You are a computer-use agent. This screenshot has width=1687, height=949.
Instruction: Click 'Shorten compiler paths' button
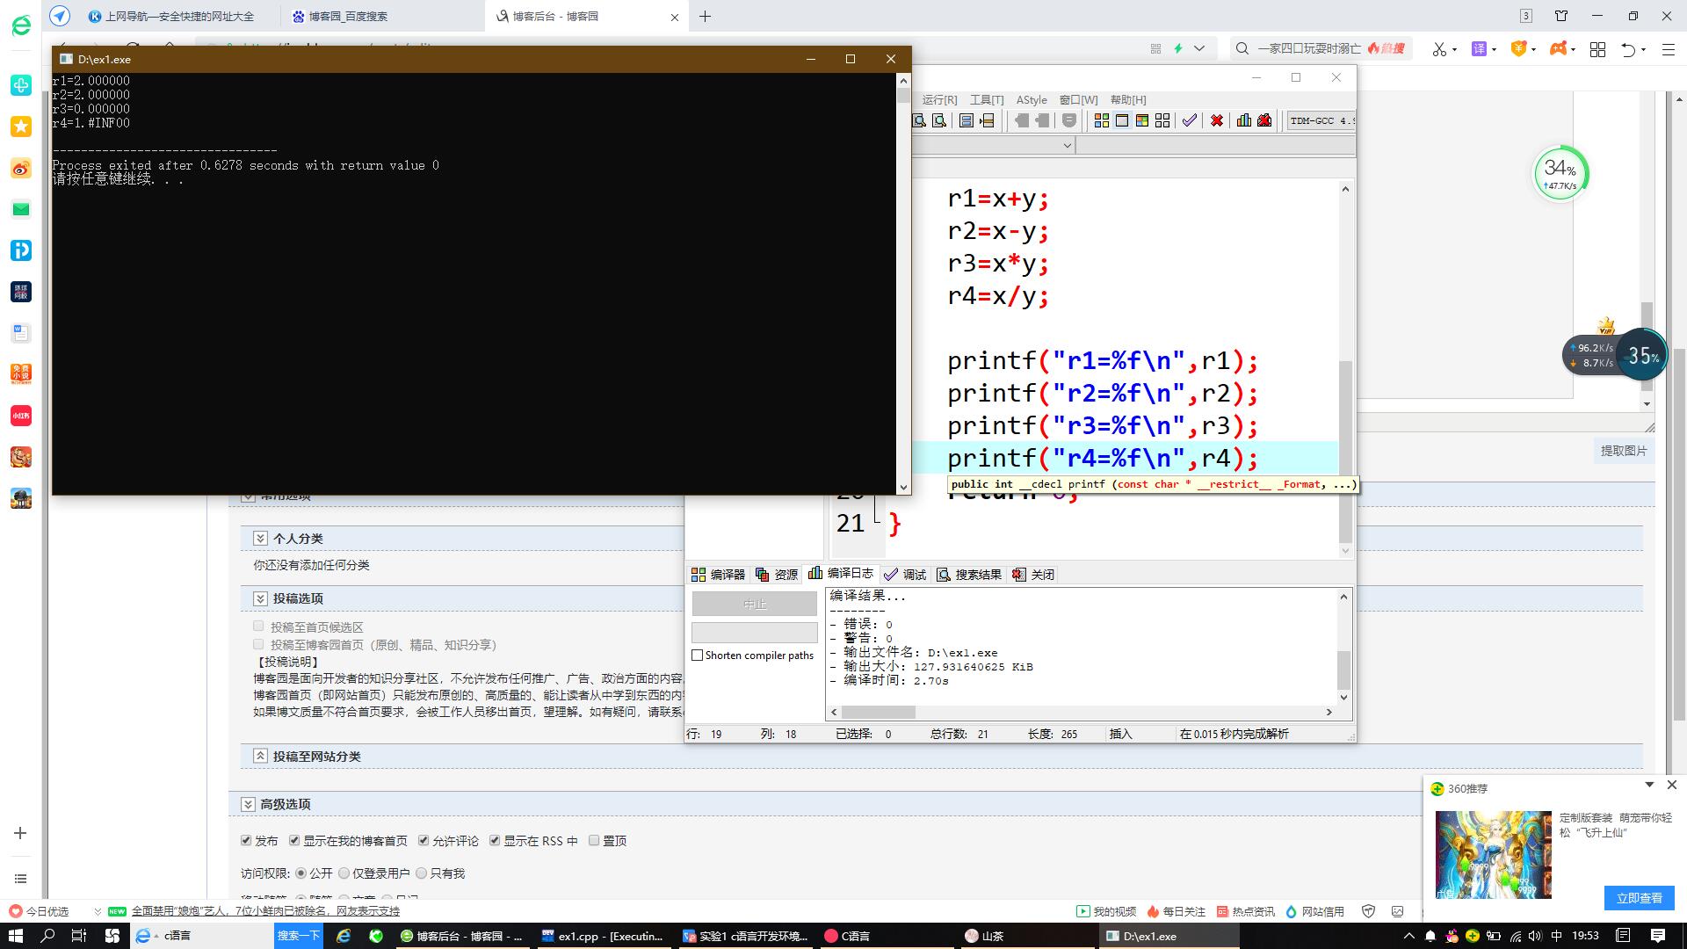[697, 655]
